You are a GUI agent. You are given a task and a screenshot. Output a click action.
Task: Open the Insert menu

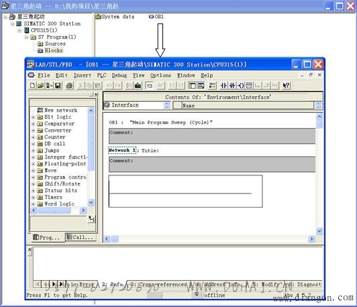[x=82, y=75]
